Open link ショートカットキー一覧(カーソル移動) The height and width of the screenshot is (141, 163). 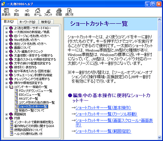click(106, 114)
